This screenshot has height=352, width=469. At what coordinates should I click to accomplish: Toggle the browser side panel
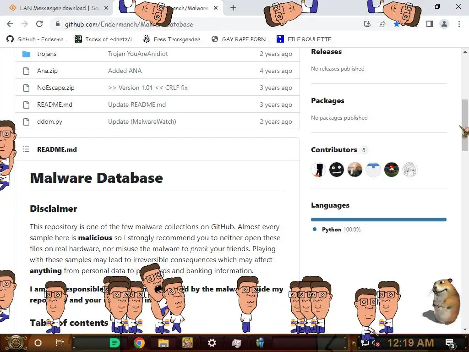(x=430, y=24)
